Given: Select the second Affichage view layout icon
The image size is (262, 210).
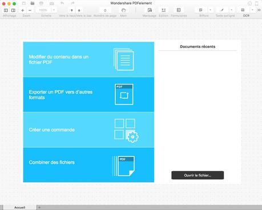Looking at the screenshot, I should pos(13,10).
